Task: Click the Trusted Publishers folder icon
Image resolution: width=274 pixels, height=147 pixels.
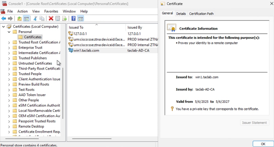Action: coord(15,58)
